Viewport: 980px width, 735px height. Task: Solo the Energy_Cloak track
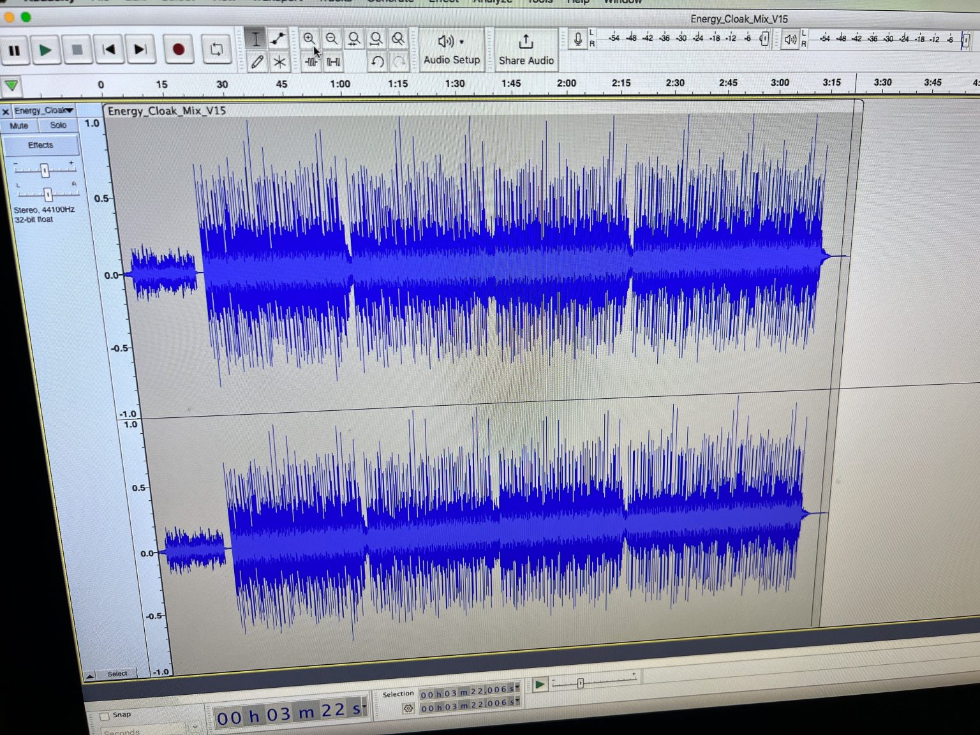pyautogui.click(x=57, y=125)
